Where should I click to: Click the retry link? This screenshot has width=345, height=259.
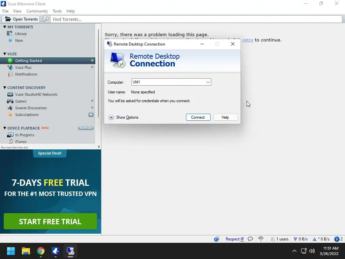[x=248, y=40]
